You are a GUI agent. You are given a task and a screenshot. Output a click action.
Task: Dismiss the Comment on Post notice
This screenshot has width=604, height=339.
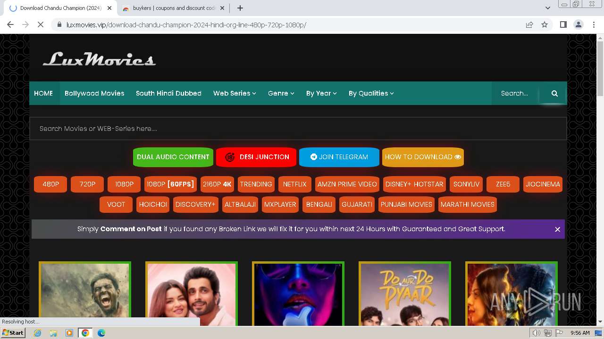557,229
